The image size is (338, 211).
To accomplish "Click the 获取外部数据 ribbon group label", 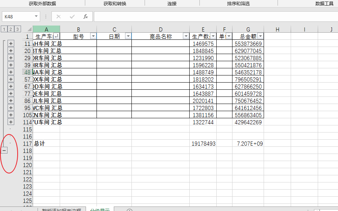I will pos(42,3).
